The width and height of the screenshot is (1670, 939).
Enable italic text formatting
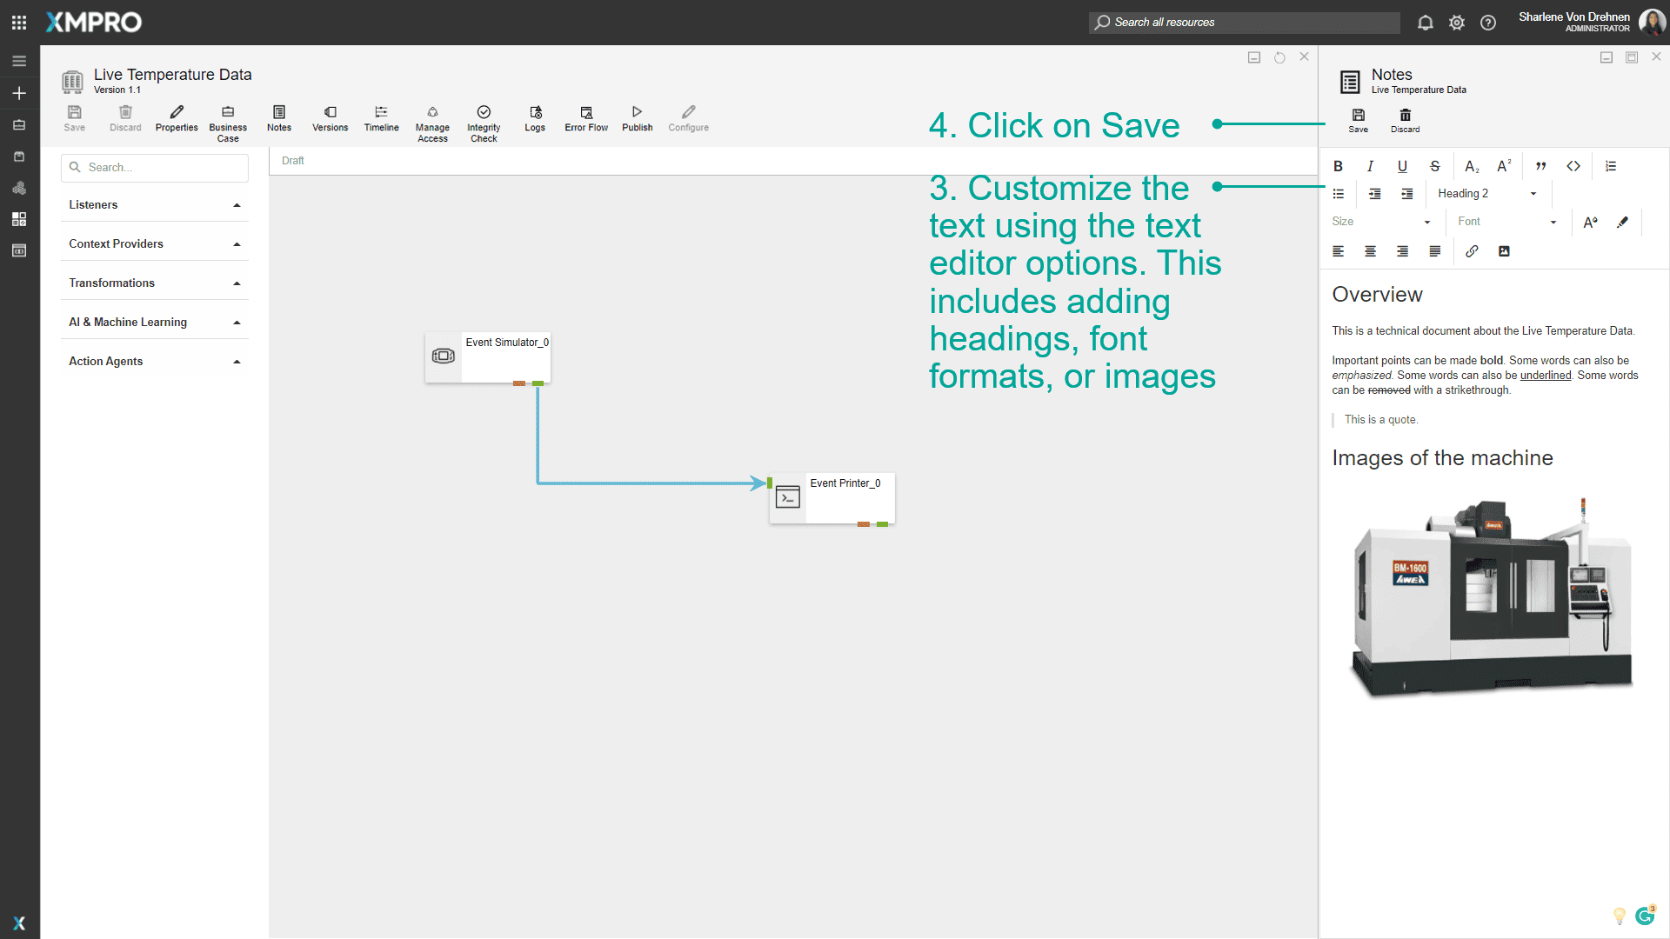[x=1369, y=165]
